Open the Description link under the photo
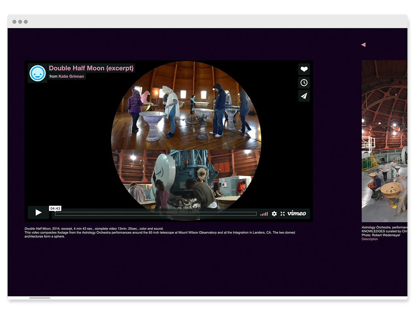 pos(370,239)
